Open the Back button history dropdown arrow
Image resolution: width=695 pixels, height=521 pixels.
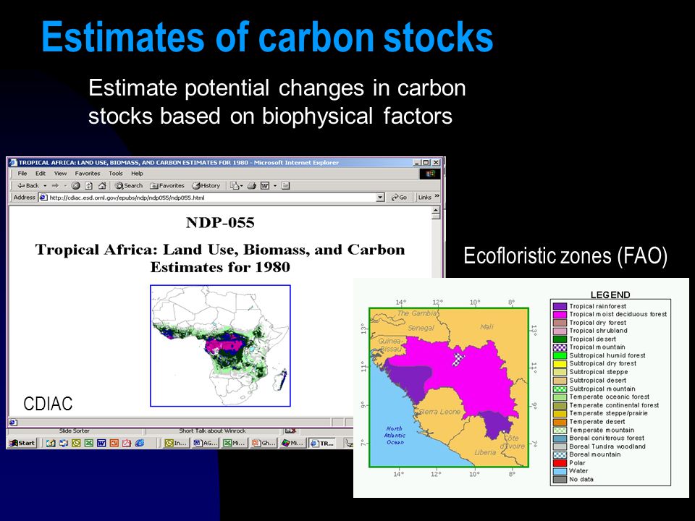pos(45,186)
